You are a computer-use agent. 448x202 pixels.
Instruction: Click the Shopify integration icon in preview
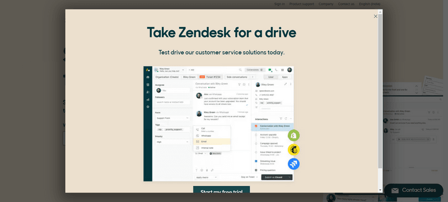[x=293, y=136]
